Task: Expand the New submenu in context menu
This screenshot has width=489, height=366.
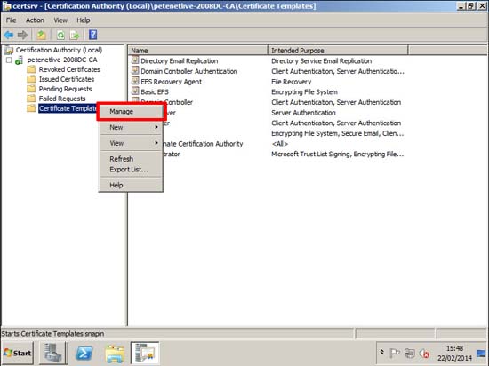Action: (x=131, y=127)
